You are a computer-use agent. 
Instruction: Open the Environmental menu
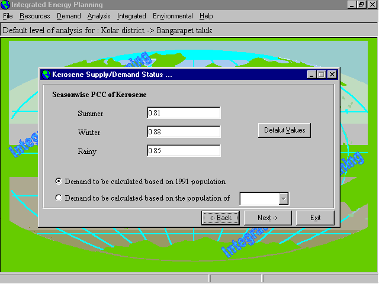coord(172,16)
